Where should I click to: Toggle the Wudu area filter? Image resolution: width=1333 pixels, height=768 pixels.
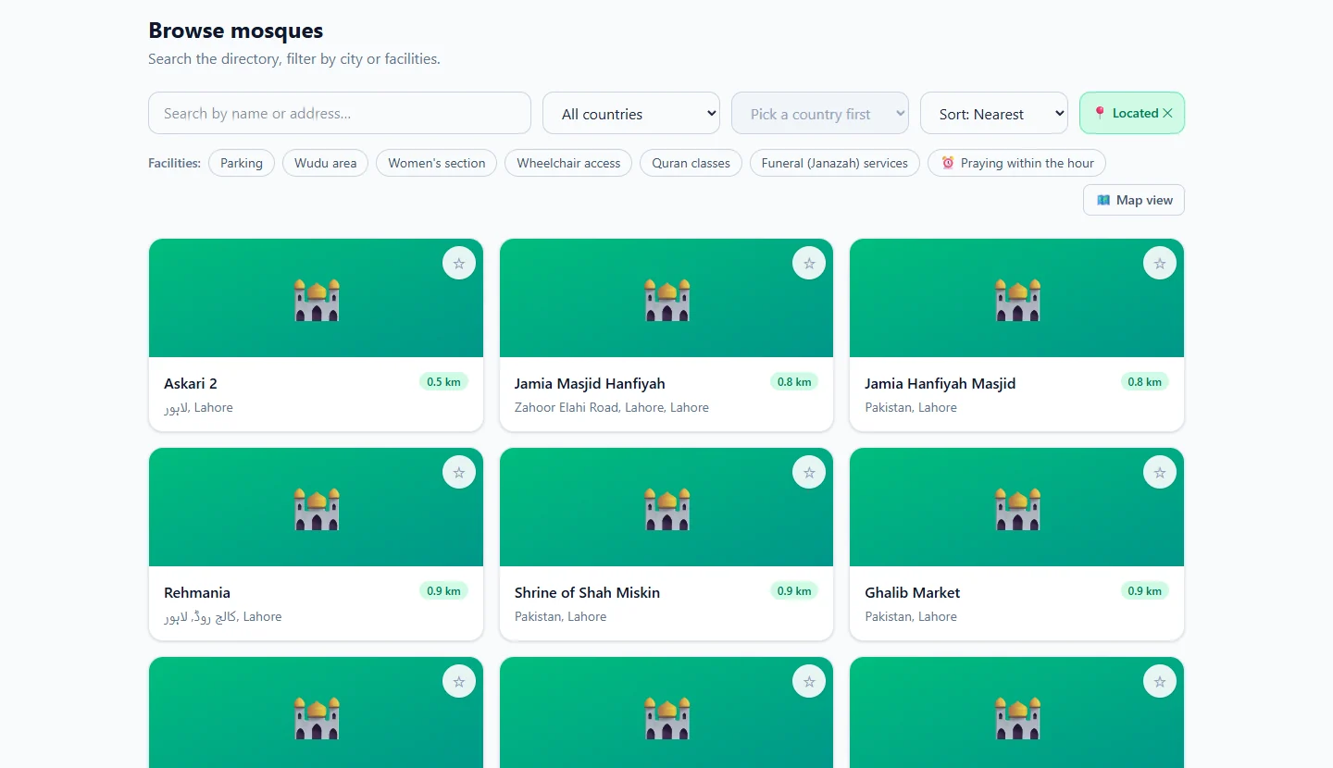pyautogui.click(x=326, y=163)
